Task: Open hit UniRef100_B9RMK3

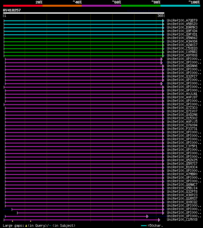Action: tap(182, 27)
